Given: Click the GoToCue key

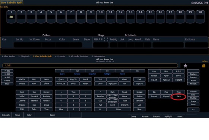Looking at the screenshot, I should point(61,84).
